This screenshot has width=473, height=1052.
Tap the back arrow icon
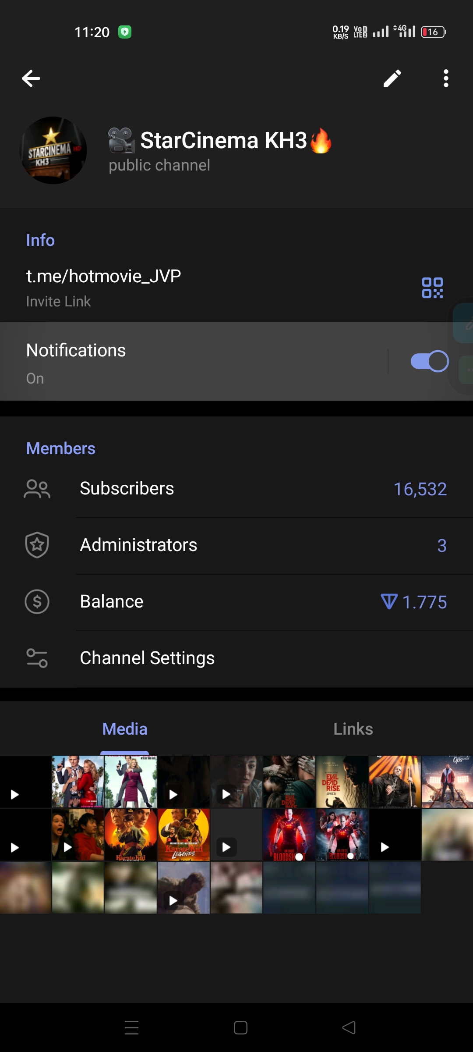click(x=31, y=79)
